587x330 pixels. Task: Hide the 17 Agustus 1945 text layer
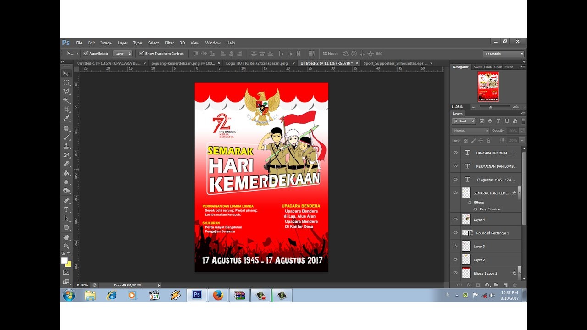tap(455, 180)
